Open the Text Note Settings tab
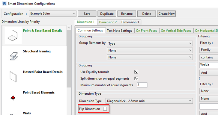Image resolution: width=218 pixels, height=115 pixels. [x=119, y=31]
